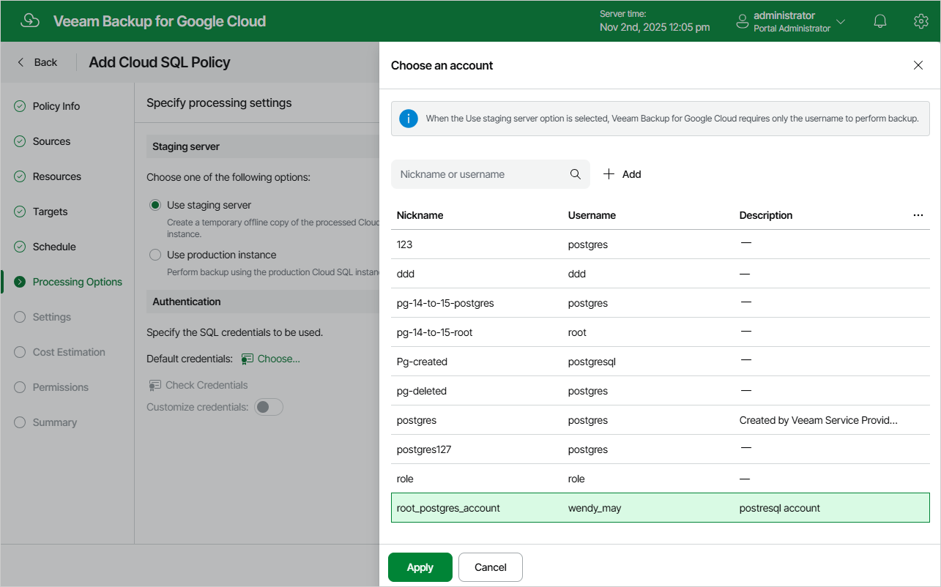Click the postgresql username cell

tap(592, 362)
